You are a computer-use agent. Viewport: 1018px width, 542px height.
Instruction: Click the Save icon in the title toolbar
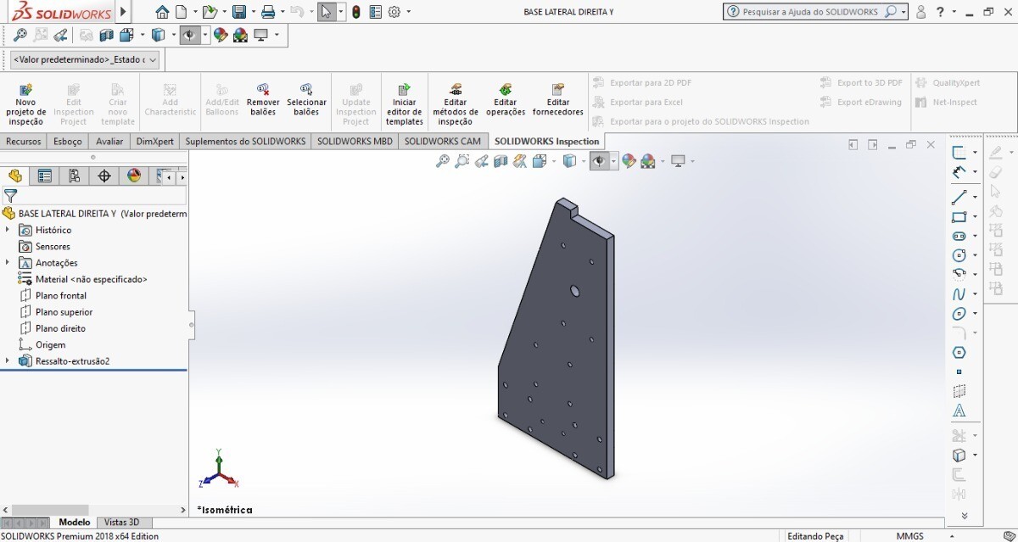tap(238, 12)
